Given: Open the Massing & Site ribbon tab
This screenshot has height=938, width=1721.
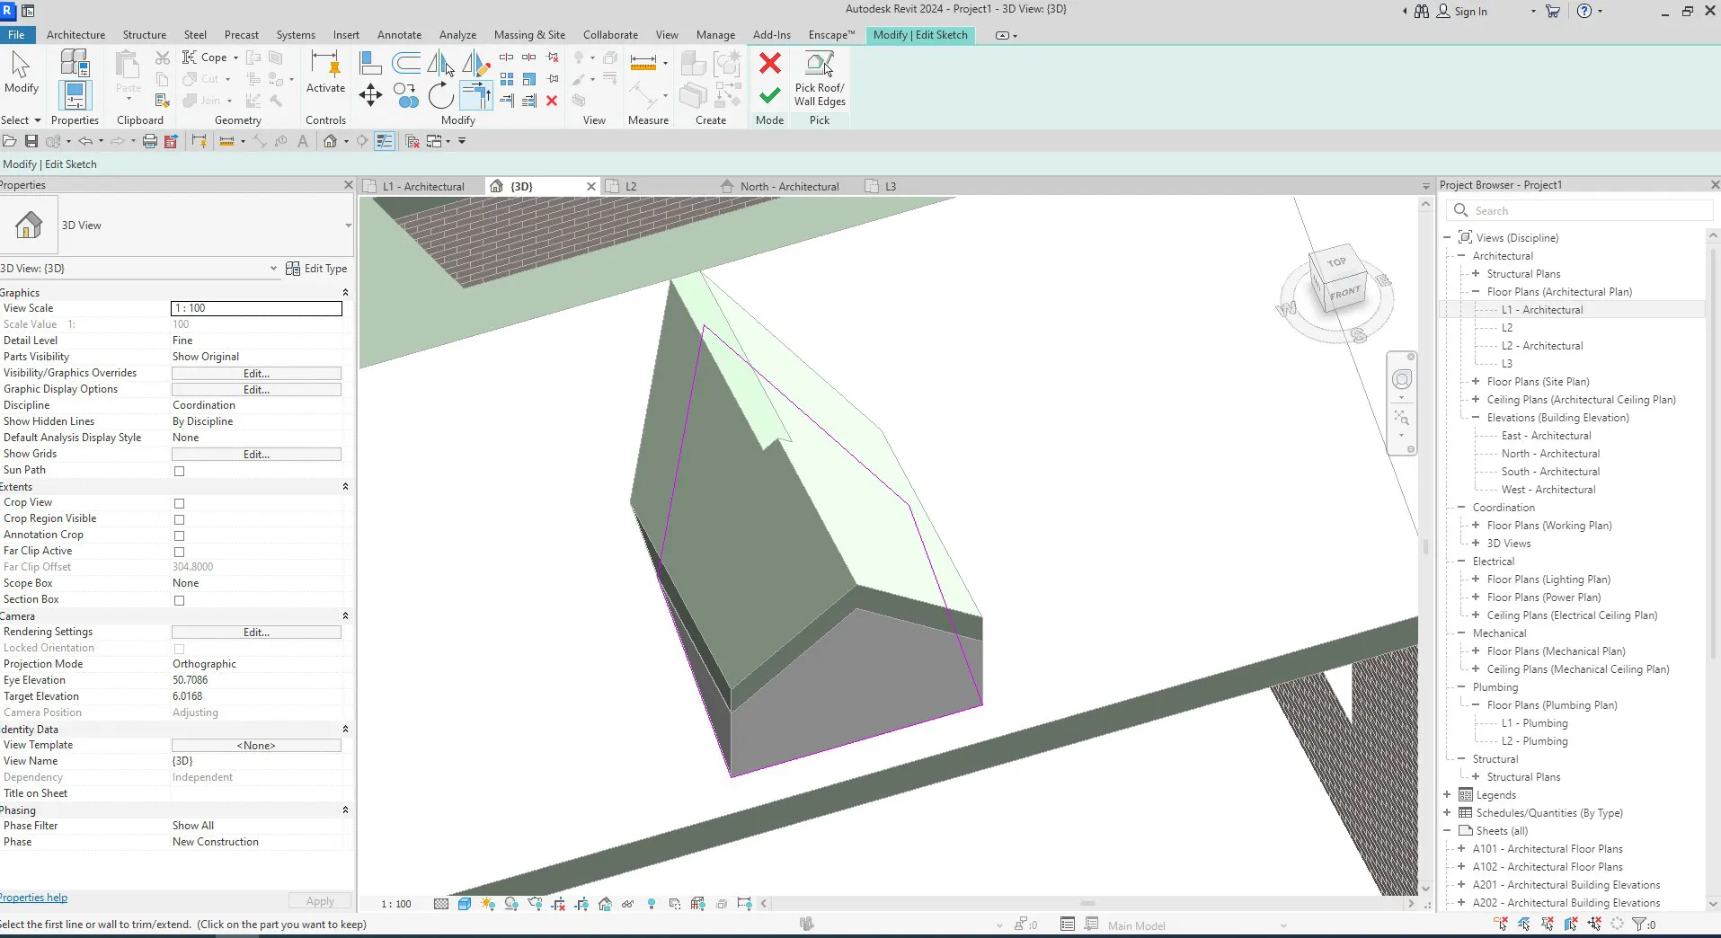Looking at the screenshot, I should [529, 35].
